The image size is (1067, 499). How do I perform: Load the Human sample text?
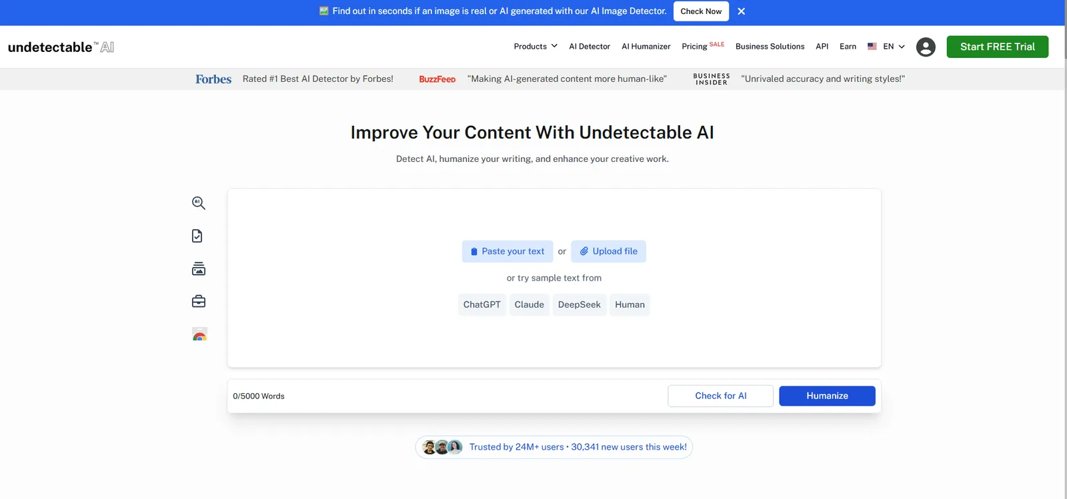[630, 304]
